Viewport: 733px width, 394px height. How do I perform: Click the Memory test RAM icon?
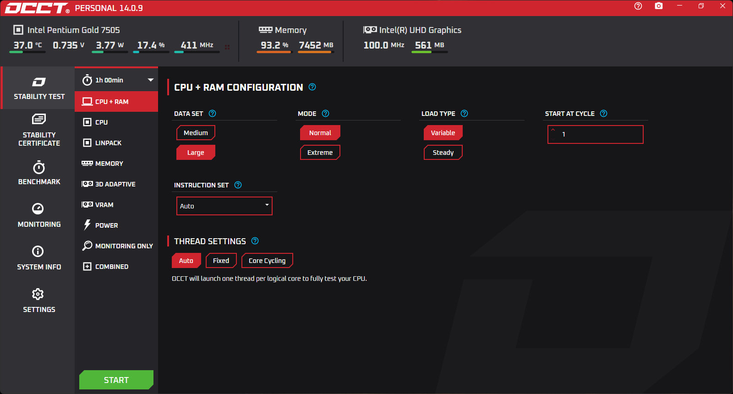(x=87, y=163)
